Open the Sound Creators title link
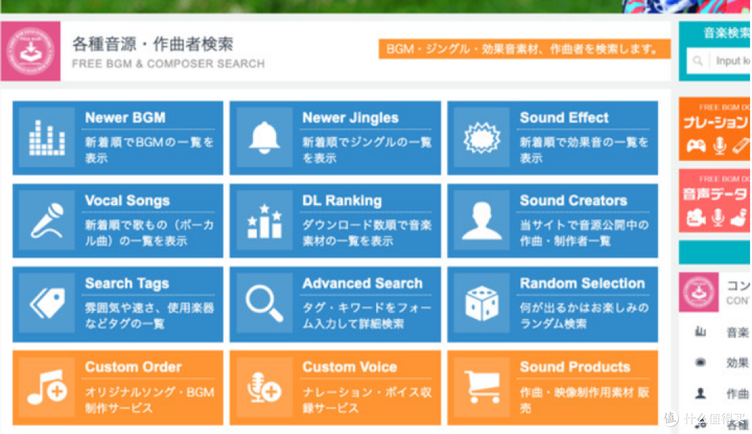Viewport: 752px width, 434px height. coord(573,201)
